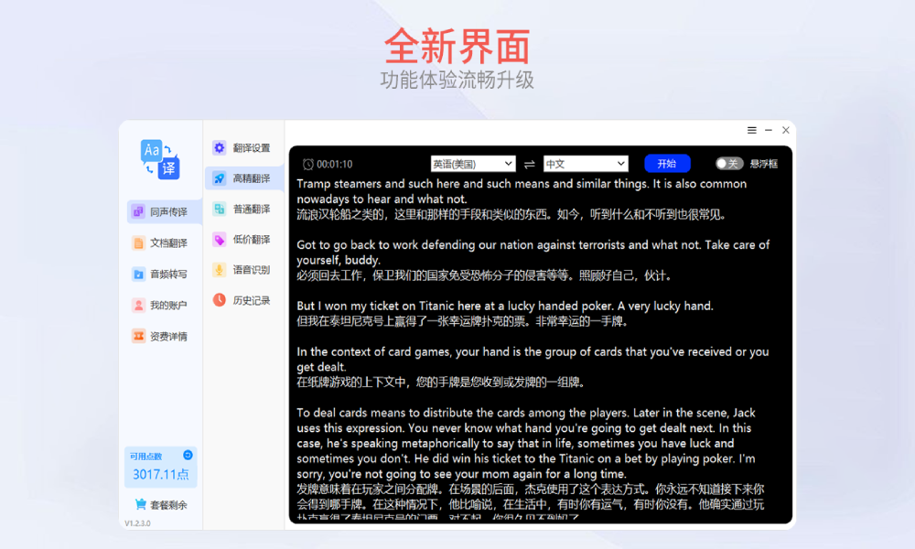915x549 pixels.
Task: Select 高精翻译 high-precision translation mode
Action: click(x=242, y=178)
